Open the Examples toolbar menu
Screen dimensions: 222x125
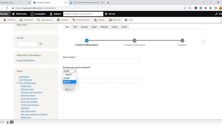[38, 14]
